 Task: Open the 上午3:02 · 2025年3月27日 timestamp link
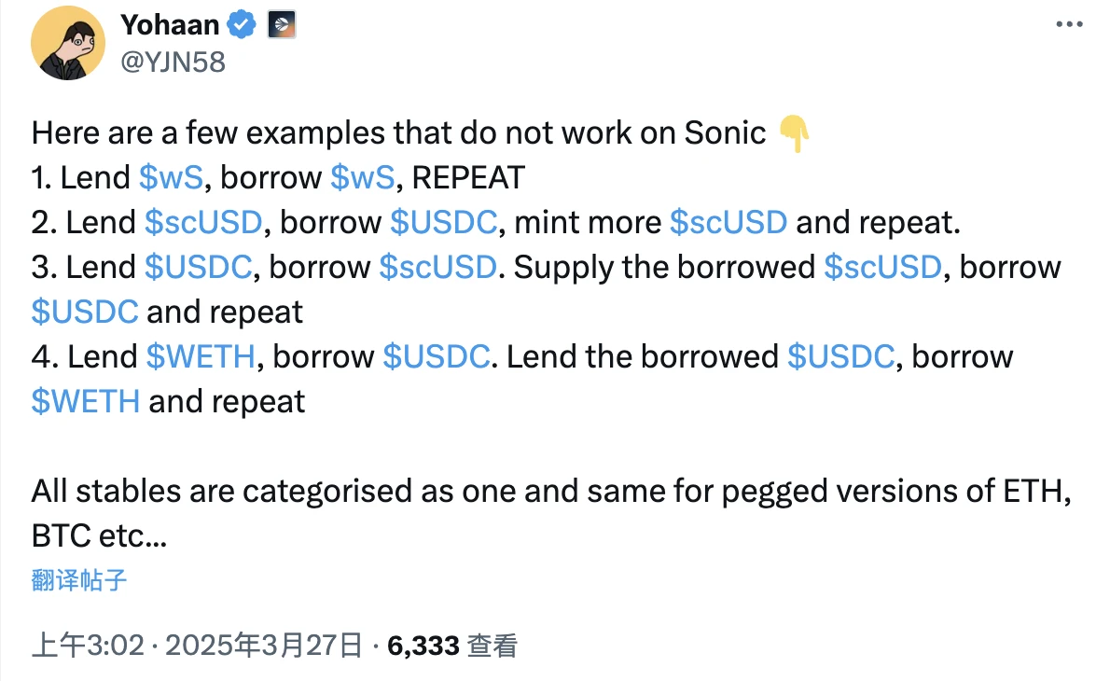pos(196,645)
